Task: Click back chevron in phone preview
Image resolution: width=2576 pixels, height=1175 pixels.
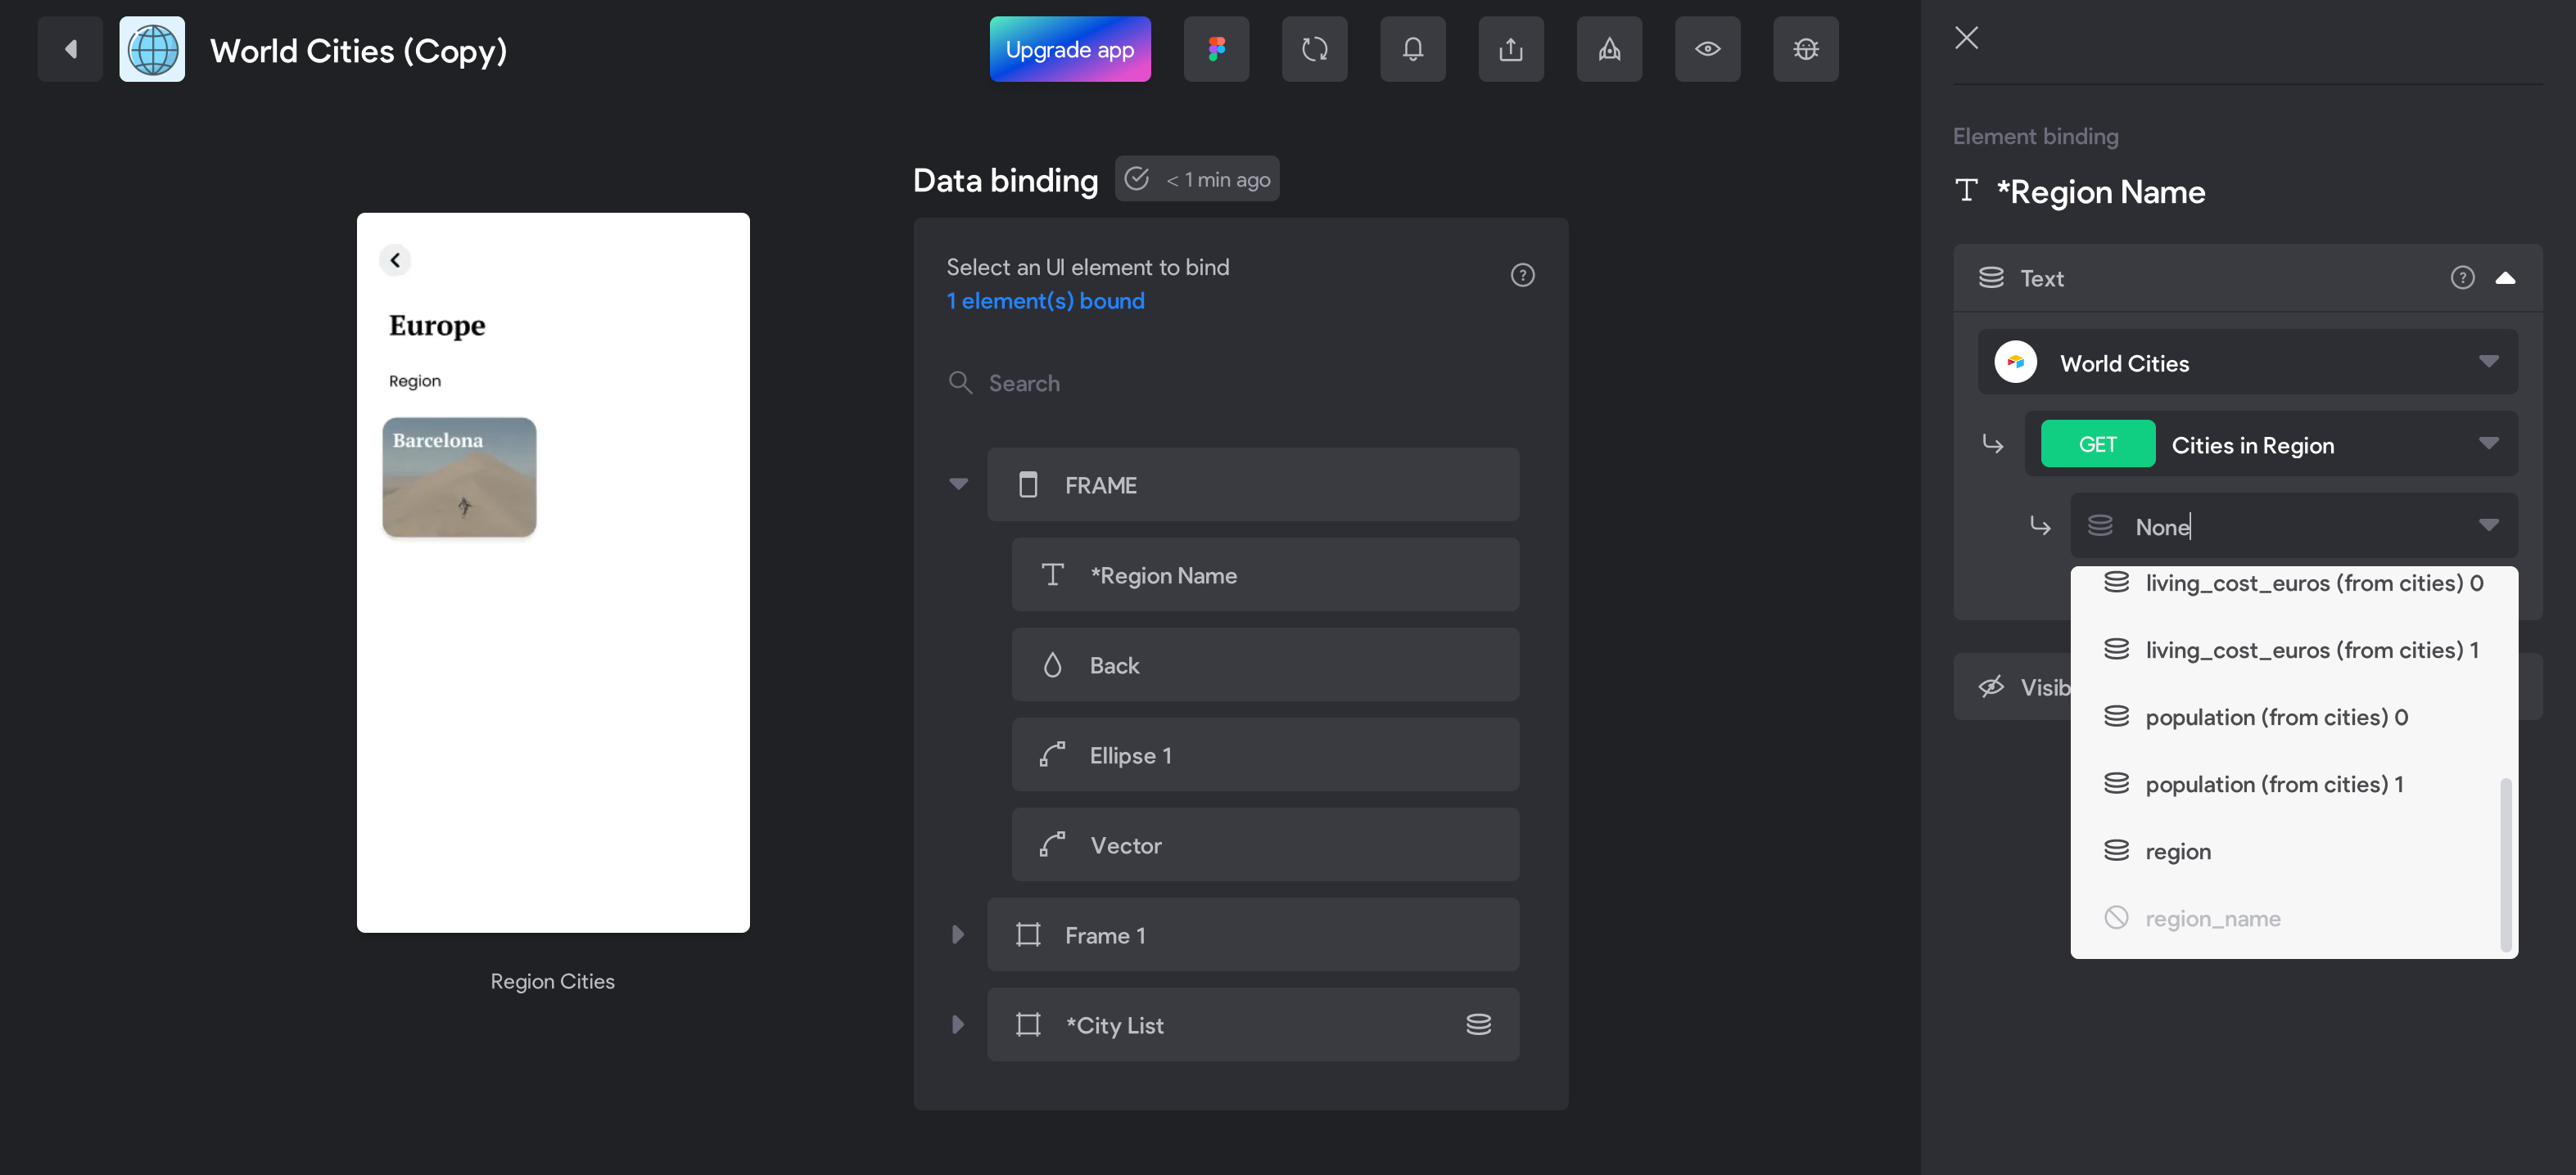Action: (x=395, y=259)
